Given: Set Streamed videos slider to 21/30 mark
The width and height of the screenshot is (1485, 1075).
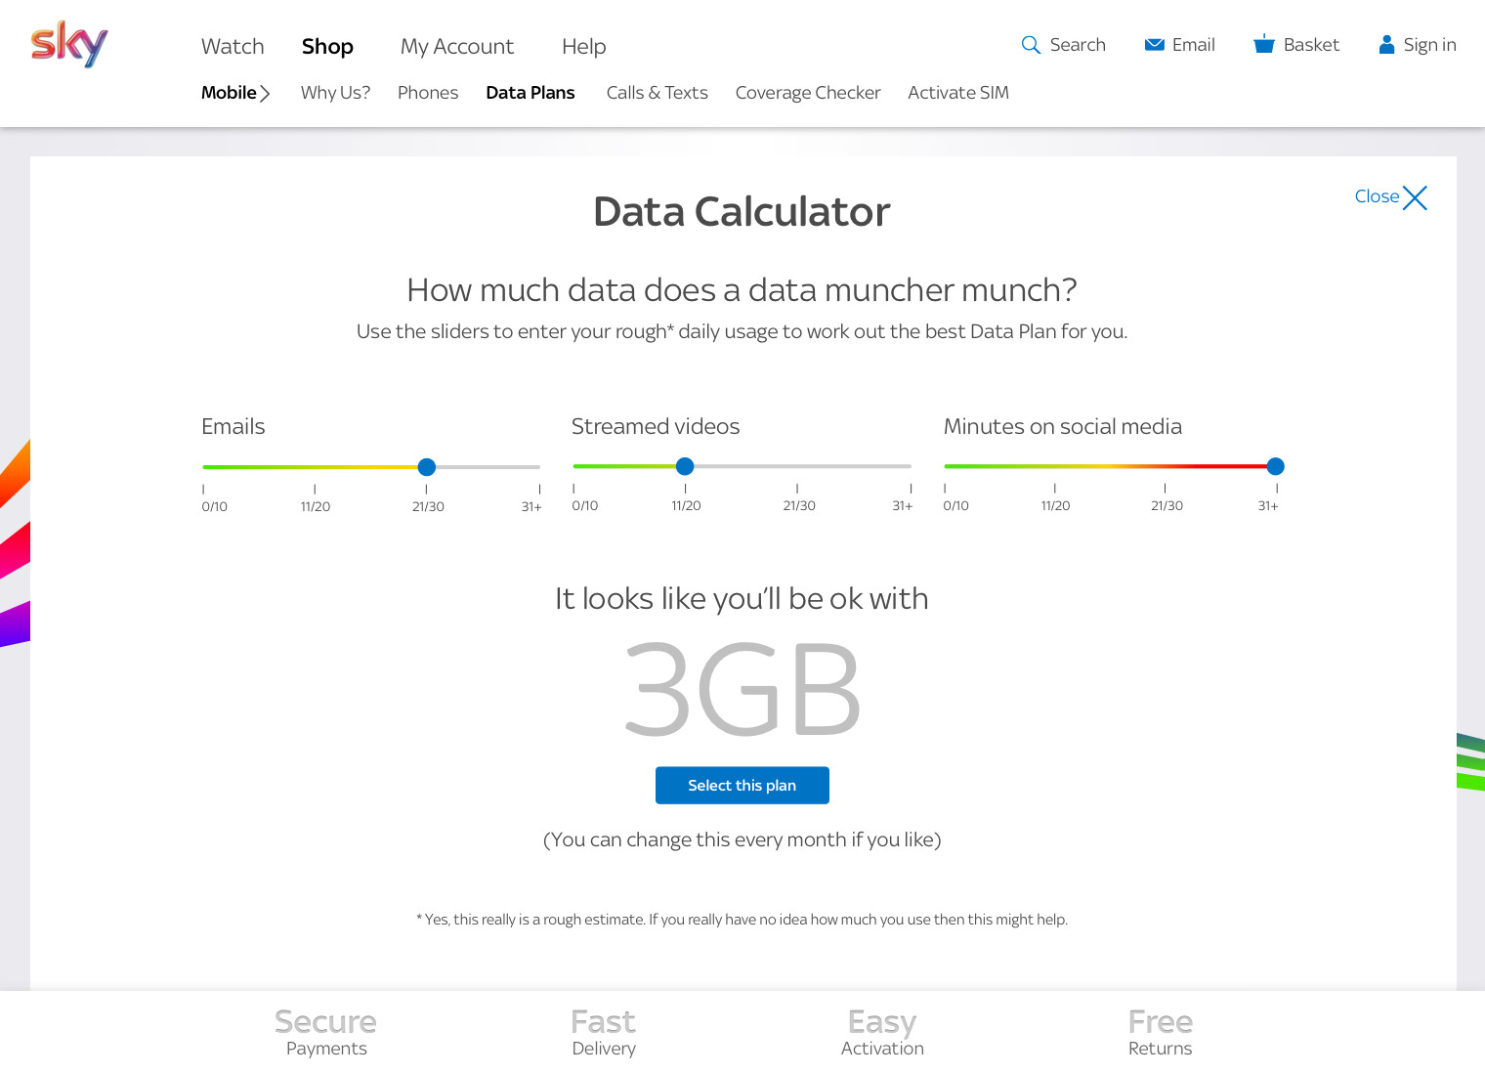Looking at the screenshot, I should 798,466.
